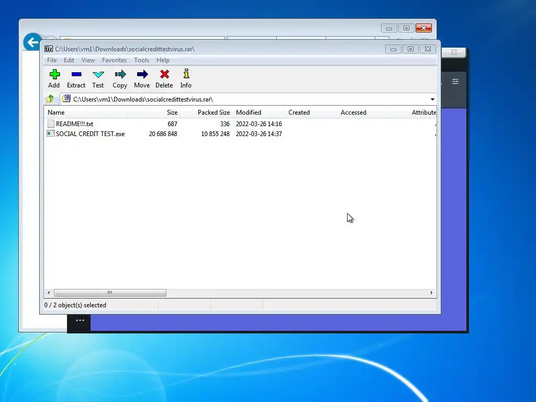Click the Test toolbar icon

98,74
